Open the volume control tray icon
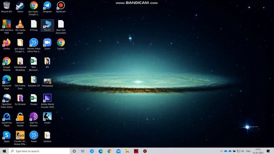 click(x=243, y=151)
